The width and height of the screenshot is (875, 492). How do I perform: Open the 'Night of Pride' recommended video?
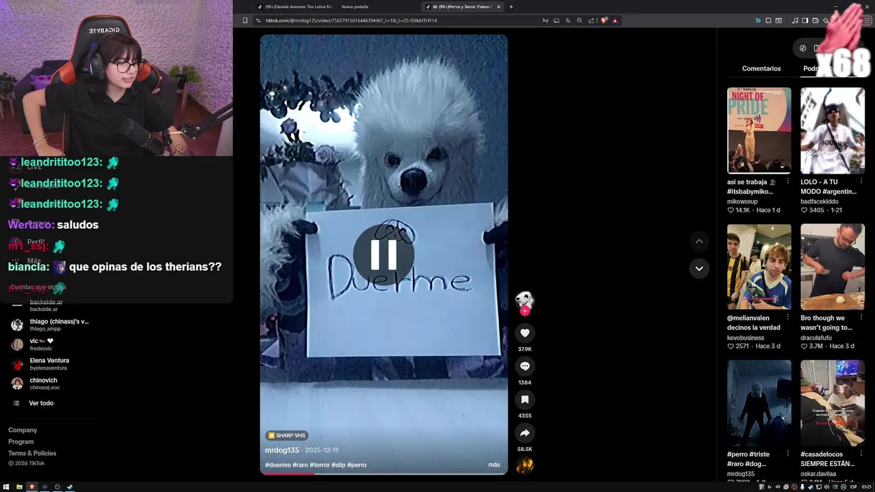pos(759,131)
